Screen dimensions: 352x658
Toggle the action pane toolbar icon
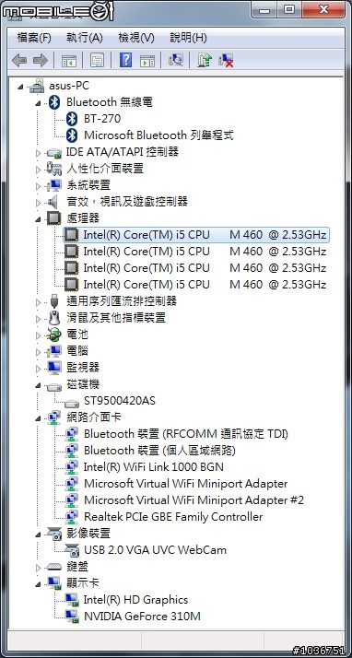147,61
